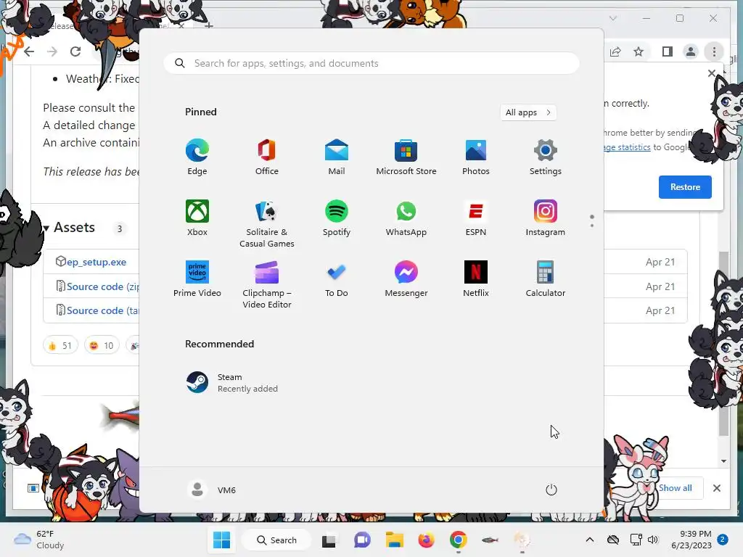Click the Chrome page vertical scrollbar
Screen dimensions: 743x557
tap(723, 343)
